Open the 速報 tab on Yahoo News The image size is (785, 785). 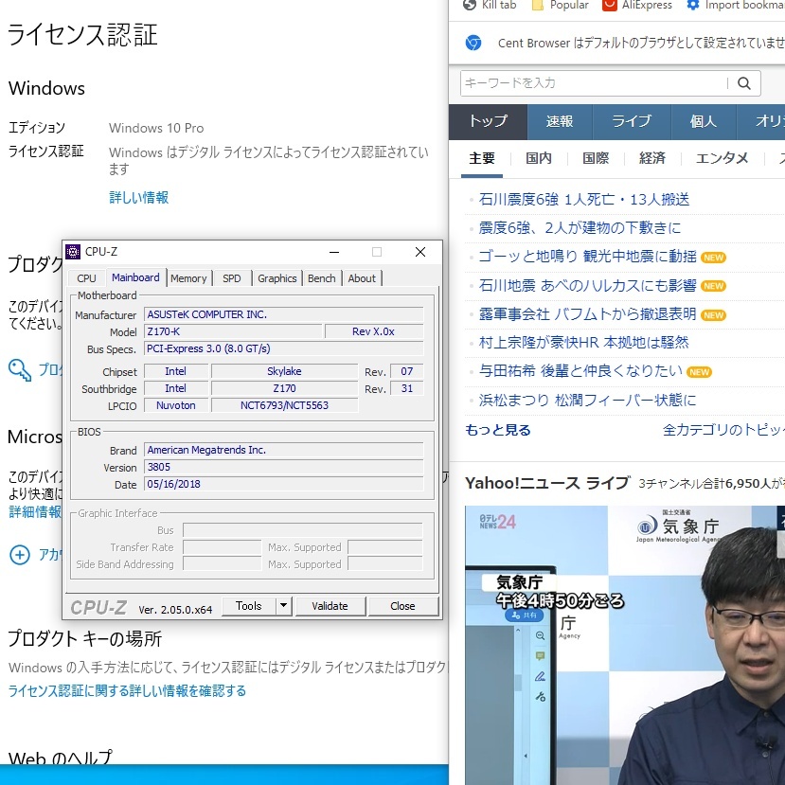point(559,121)
